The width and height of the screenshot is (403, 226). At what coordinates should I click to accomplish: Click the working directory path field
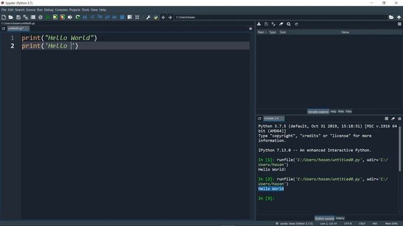point(281,17)
